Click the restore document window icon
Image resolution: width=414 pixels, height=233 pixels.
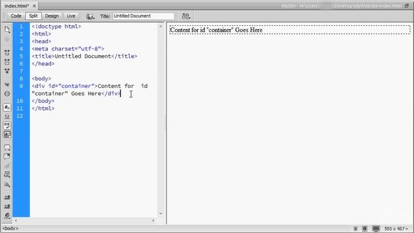[x=407, y=6]
